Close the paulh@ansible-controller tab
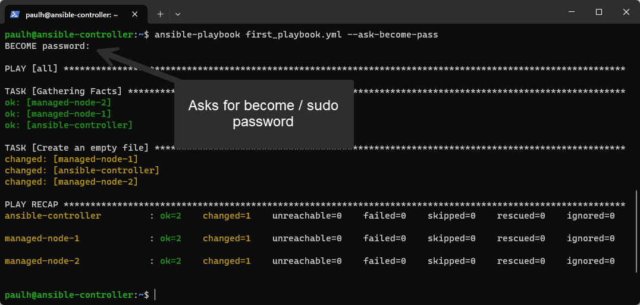Image resolution: width=640 pixels, height=305 pixels. coord(135,14)
